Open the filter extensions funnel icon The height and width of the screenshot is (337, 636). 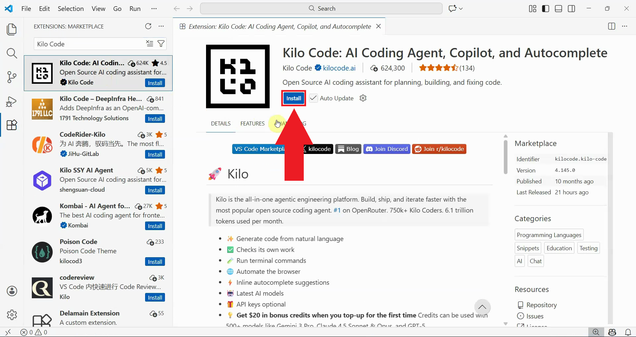pyautogui.click(x=161, y=43)
